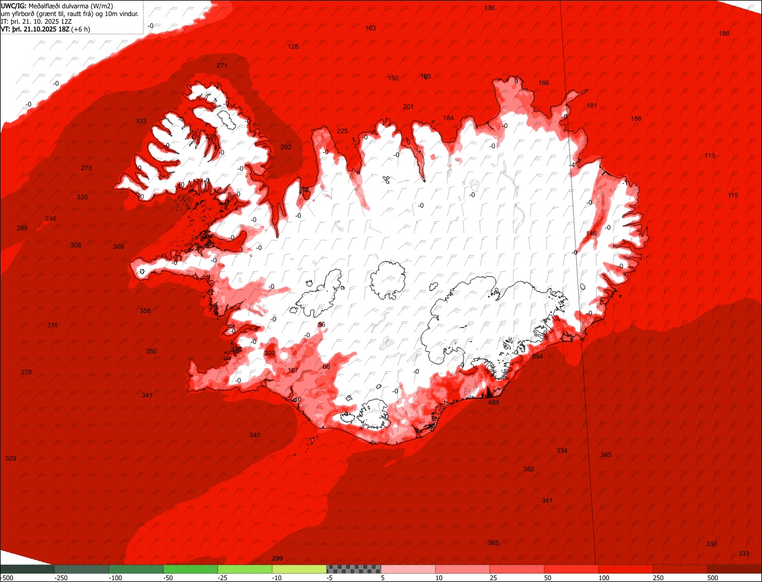Click the map value 186

(724, 33)
